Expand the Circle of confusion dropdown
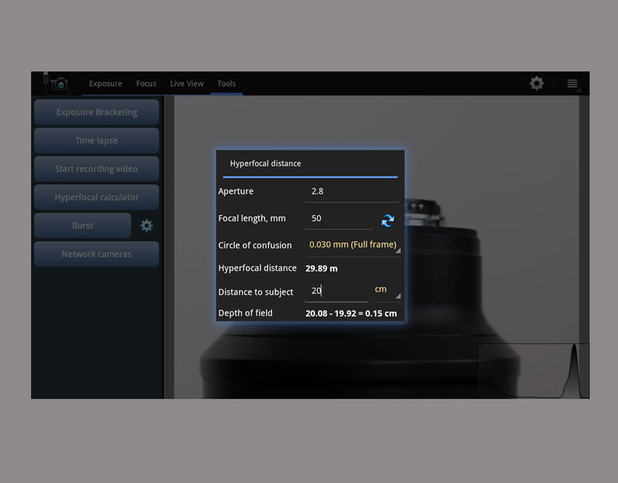The height and width of the screenshot is (483, 618). [353, 245]
